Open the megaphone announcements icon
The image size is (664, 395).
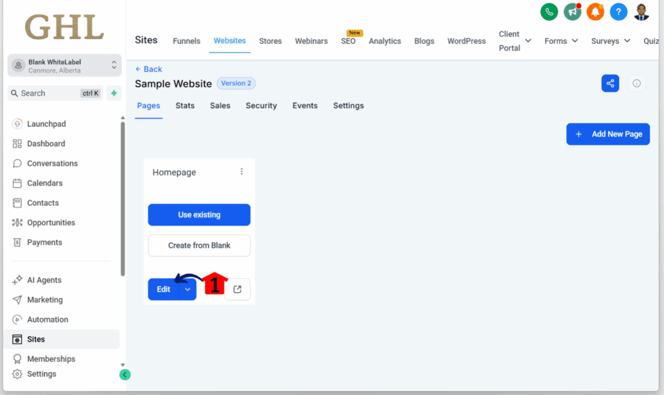pyautogui.click(x=572, y=12)
